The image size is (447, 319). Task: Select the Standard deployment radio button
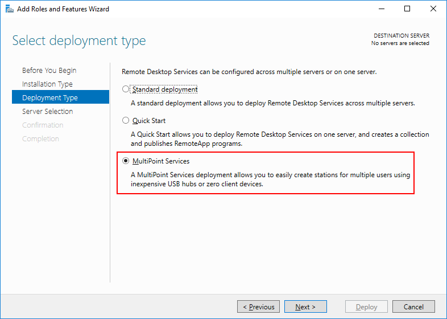pos(126,89)
